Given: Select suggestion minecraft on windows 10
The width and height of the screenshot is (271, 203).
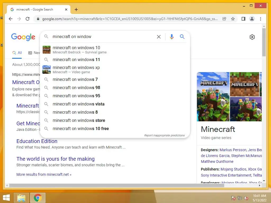Looking at the screenshot, I should pyautogui.click(x=115, y=50).
